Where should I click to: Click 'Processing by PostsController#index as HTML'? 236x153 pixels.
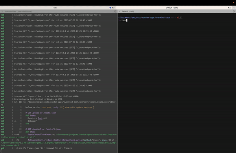click(38, 99)
